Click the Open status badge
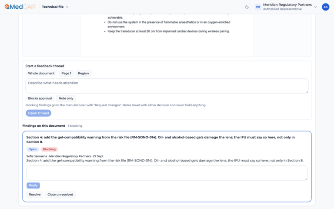This screenshot has width=334, height=209. tap(33, 149)
